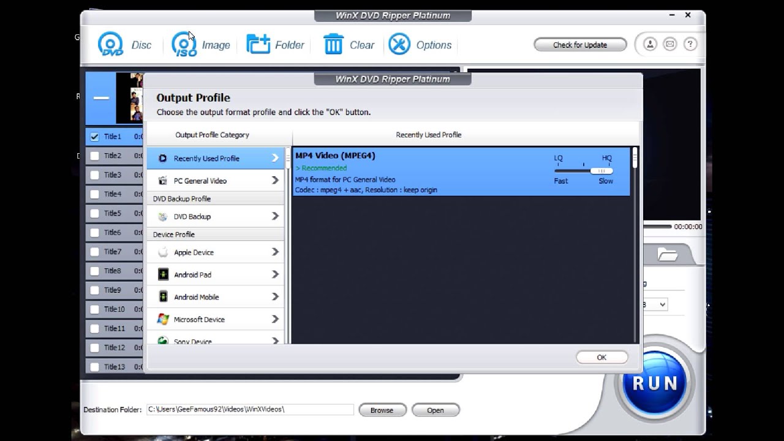Select Microsoft Device category
This screenshot has width=784, height=441.
tap(216, 319)
